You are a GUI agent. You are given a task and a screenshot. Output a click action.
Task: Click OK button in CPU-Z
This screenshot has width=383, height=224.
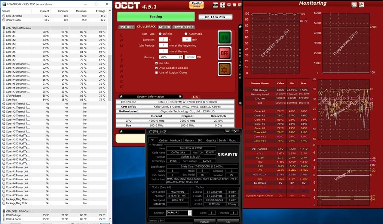point(228,221)
